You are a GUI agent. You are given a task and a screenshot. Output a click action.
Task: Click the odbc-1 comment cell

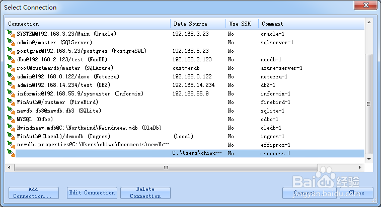269,119
